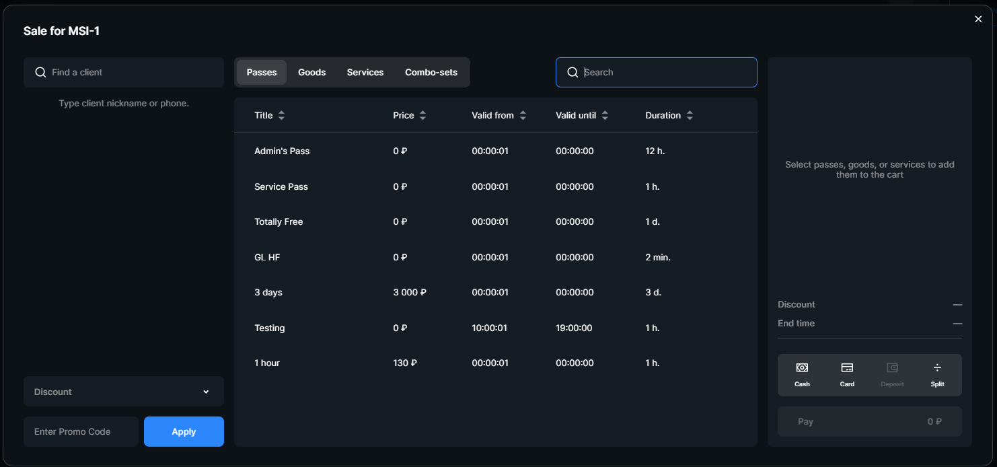Click the End time label
Image resolution: width=997 pixels, height=467 pixels.
tap(796, 323)
